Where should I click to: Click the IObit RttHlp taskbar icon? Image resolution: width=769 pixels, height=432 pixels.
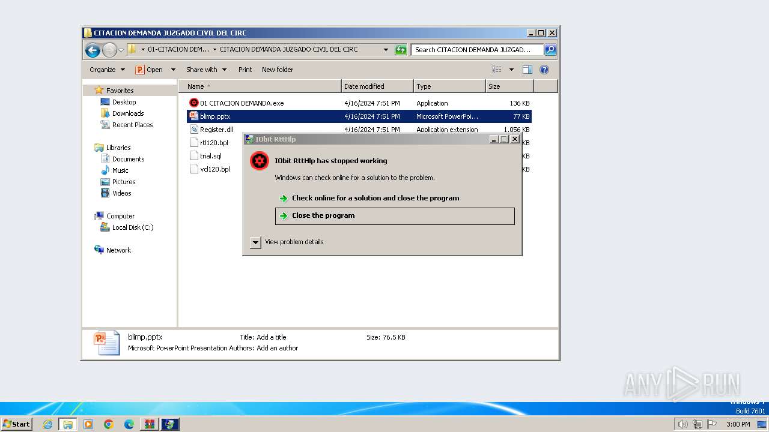pyautogui.click(x=170, y=424)
